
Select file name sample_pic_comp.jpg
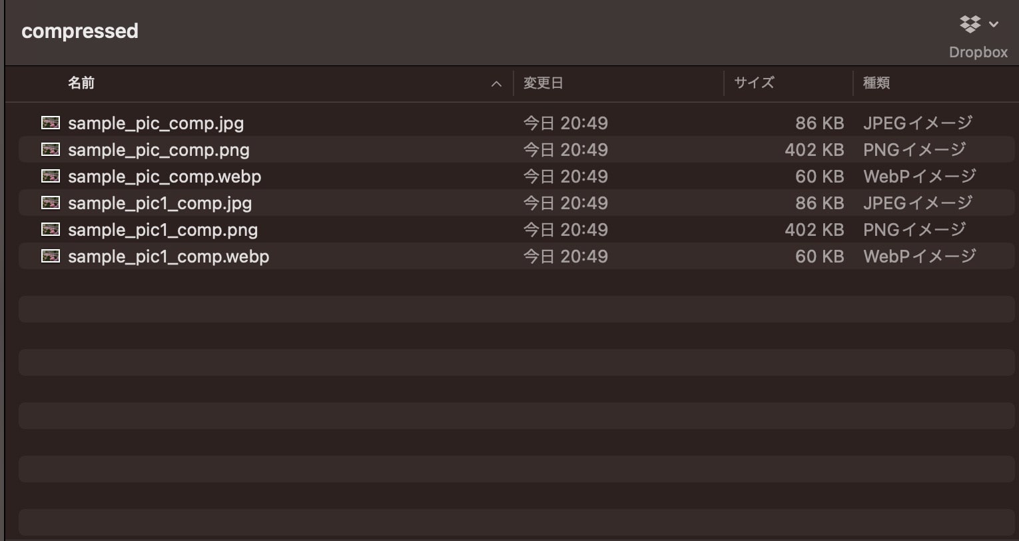[156, 123]
